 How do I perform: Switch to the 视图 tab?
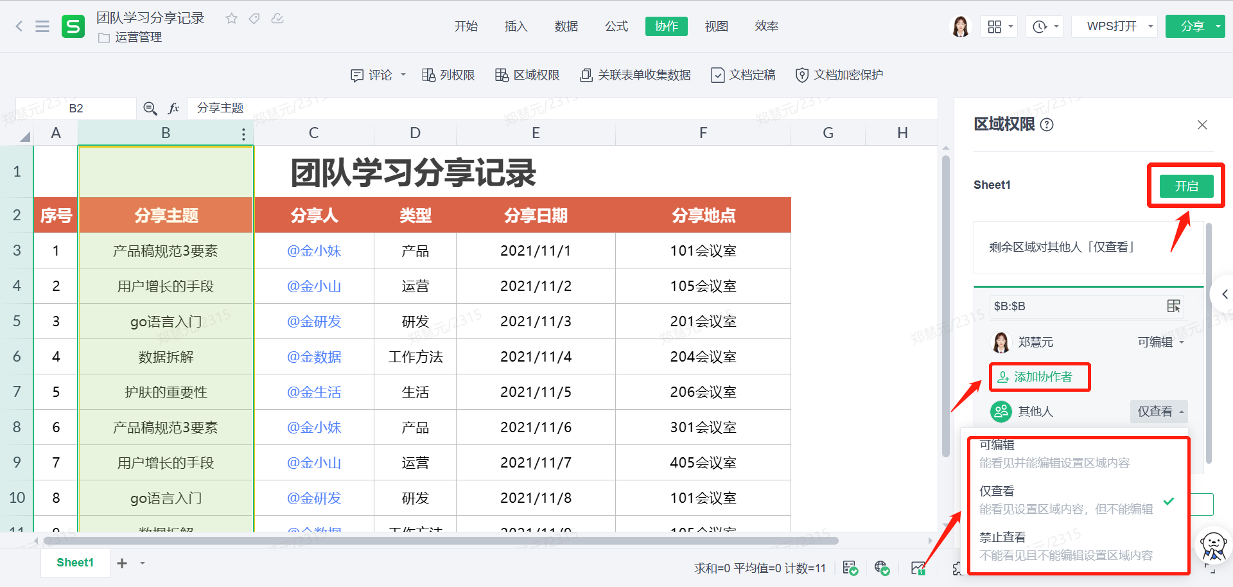[x=717, y=26]
